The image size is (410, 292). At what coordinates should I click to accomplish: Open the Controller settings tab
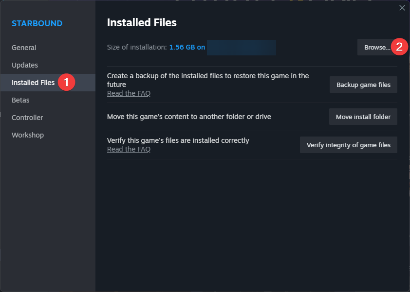(27, 118)
